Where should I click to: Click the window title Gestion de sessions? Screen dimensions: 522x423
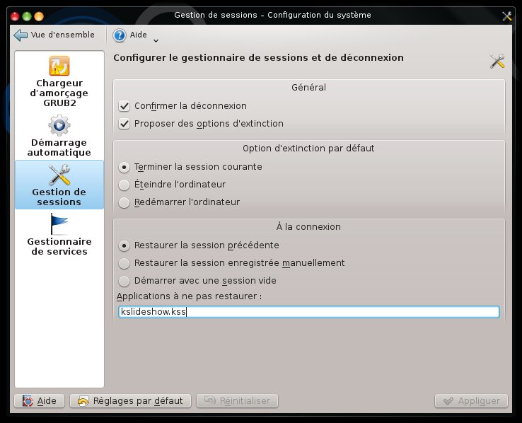coord(272,15)
